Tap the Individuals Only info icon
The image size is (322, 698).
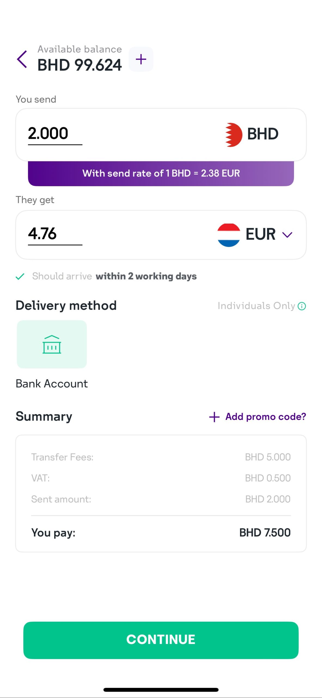click(x=302, y=306)
